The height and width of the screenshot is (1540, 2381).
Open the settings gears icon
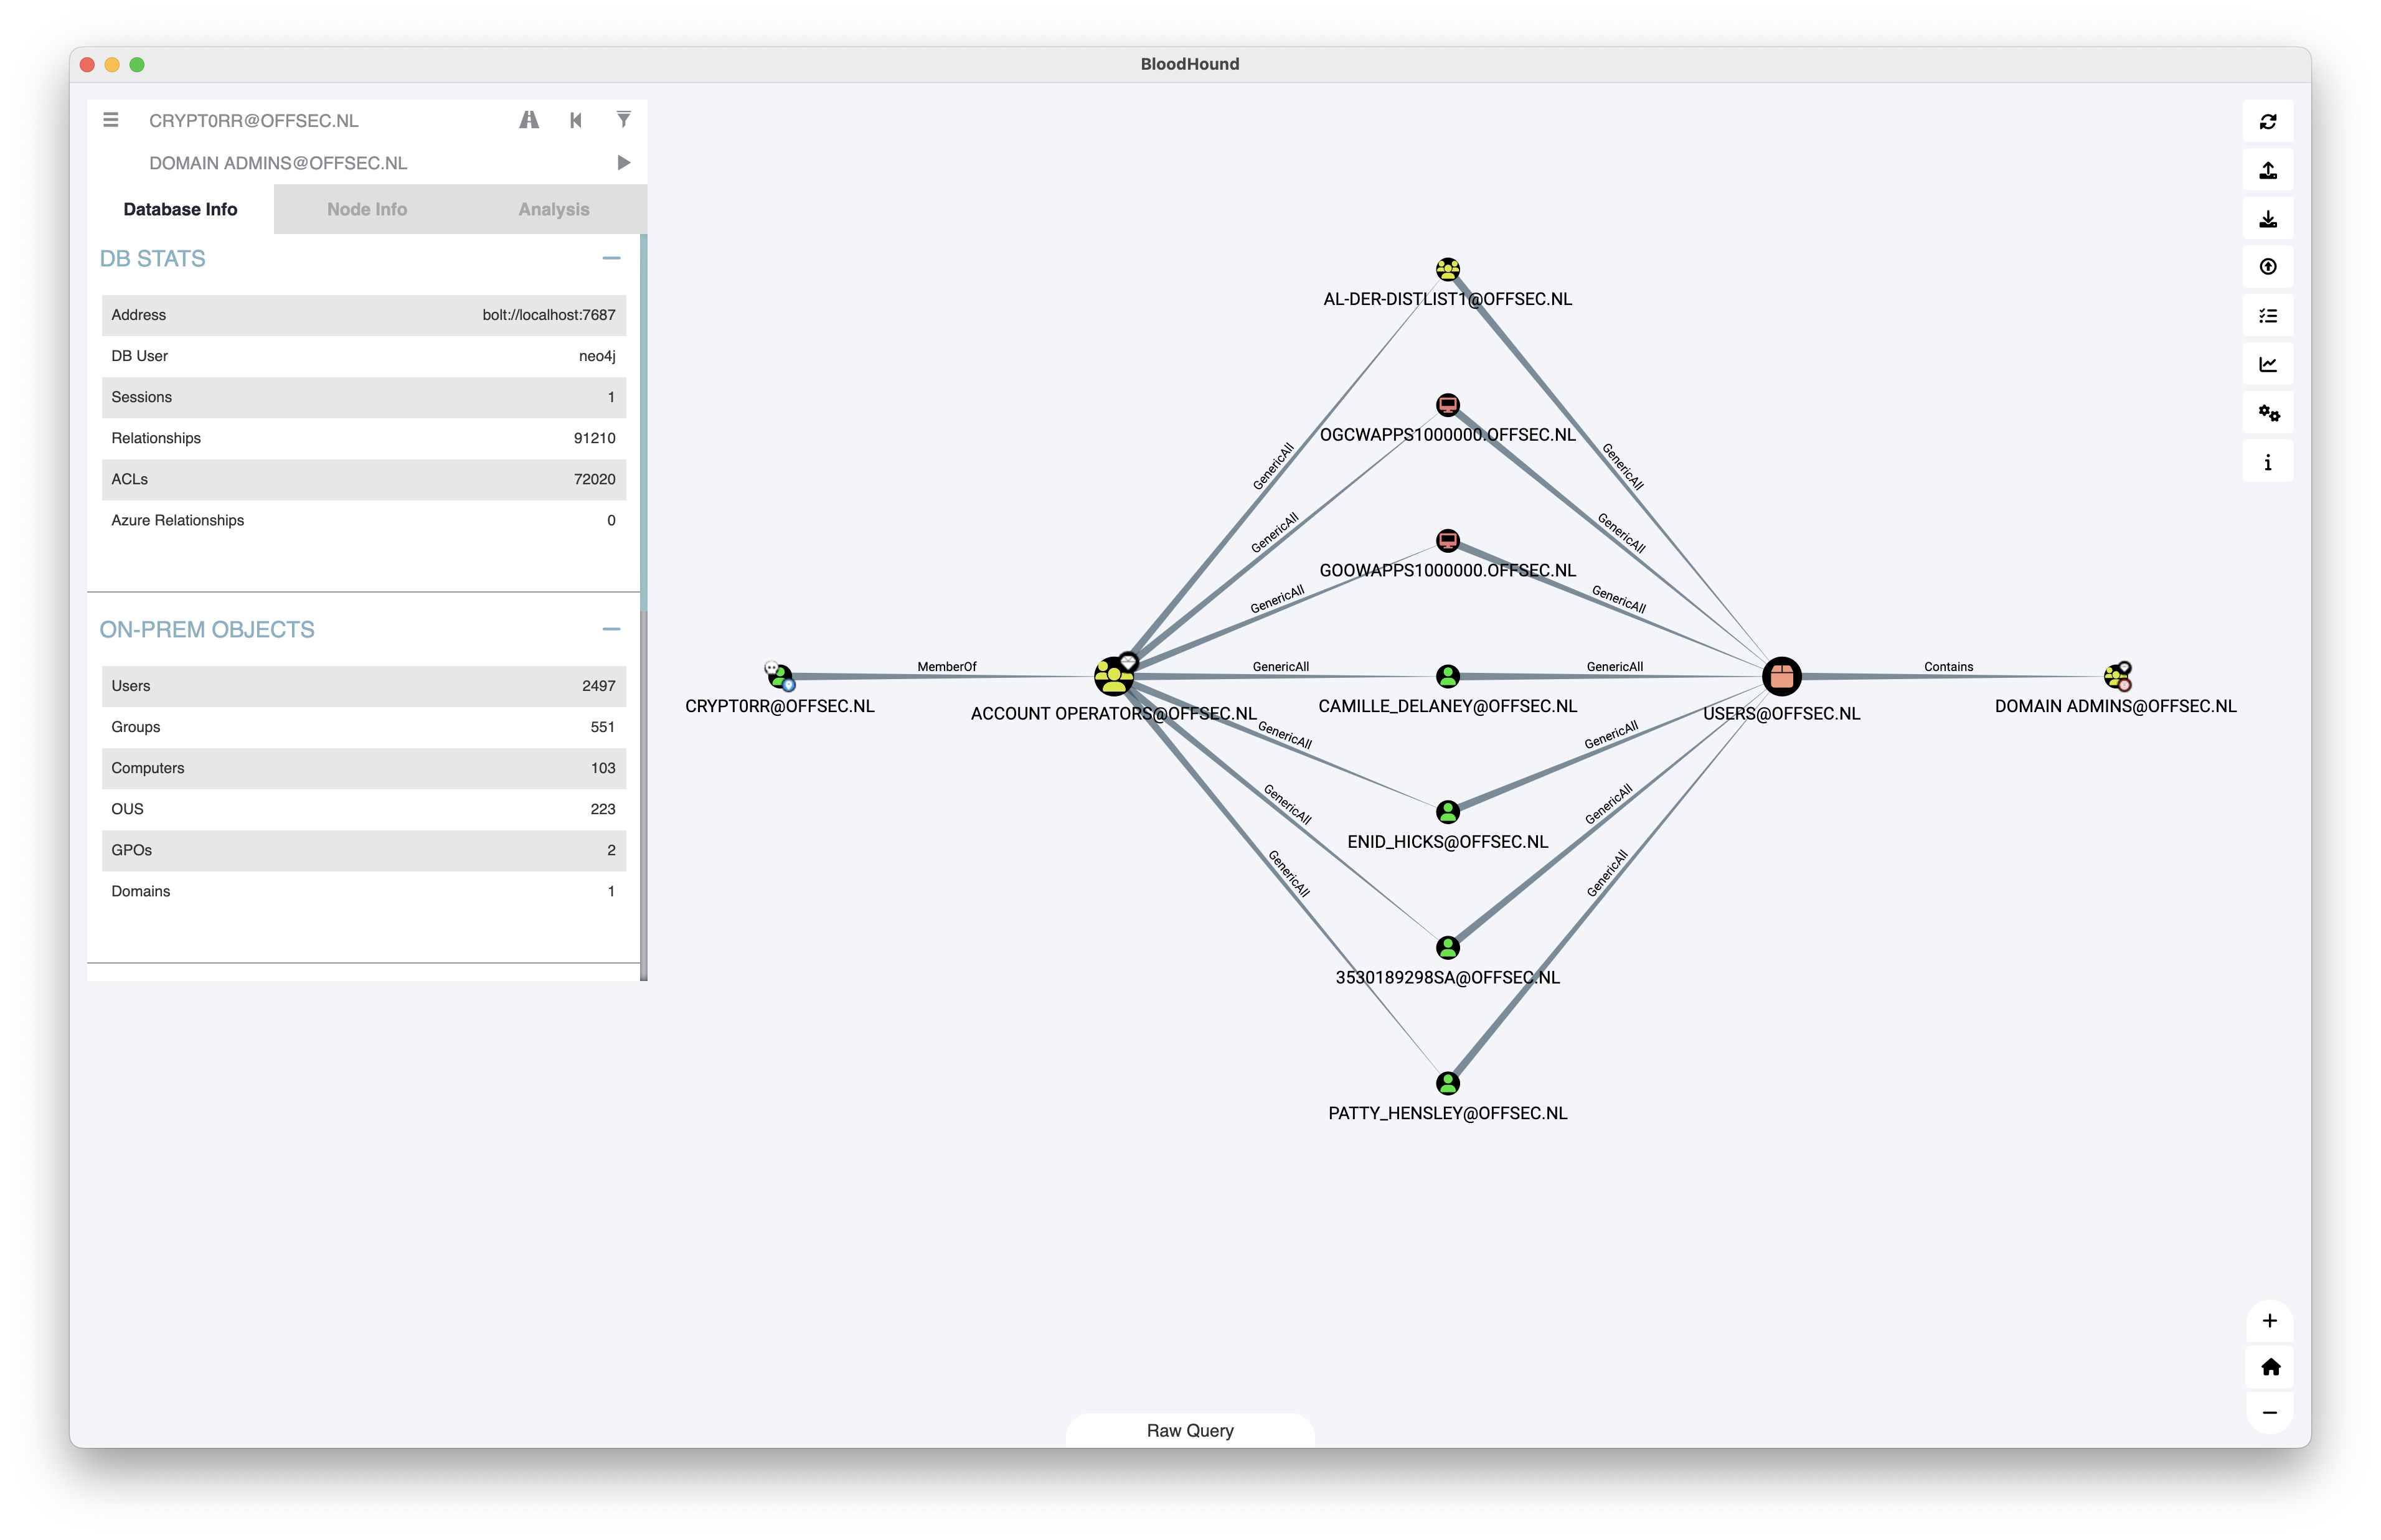[x=2267, y=413]
